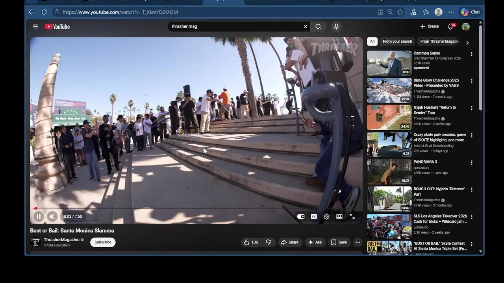The height and width of the screenshot is (283, 504).
Task: Open options for Dime Glory Challenge video
Action: pyautogui.click(x=472, y=81)
